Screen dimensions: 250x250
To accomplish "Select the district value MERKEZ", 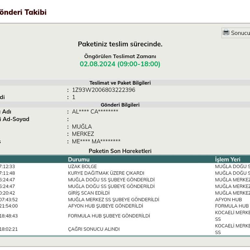I will [x=83, y=134].
